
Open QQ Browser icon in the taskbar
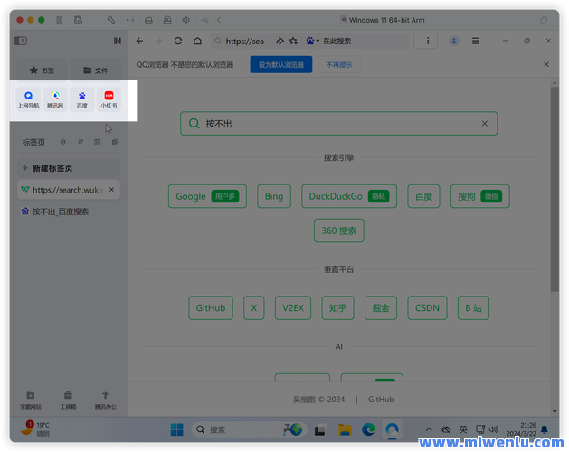point(392,430)
